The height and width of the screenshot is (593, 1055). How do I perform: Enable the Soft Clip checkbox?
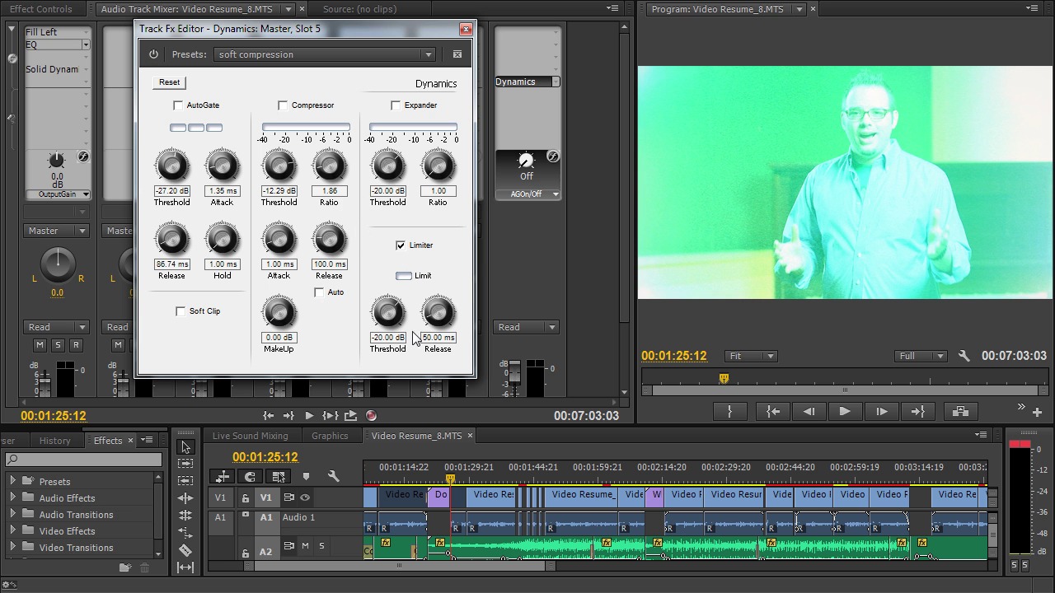[181, 311]
